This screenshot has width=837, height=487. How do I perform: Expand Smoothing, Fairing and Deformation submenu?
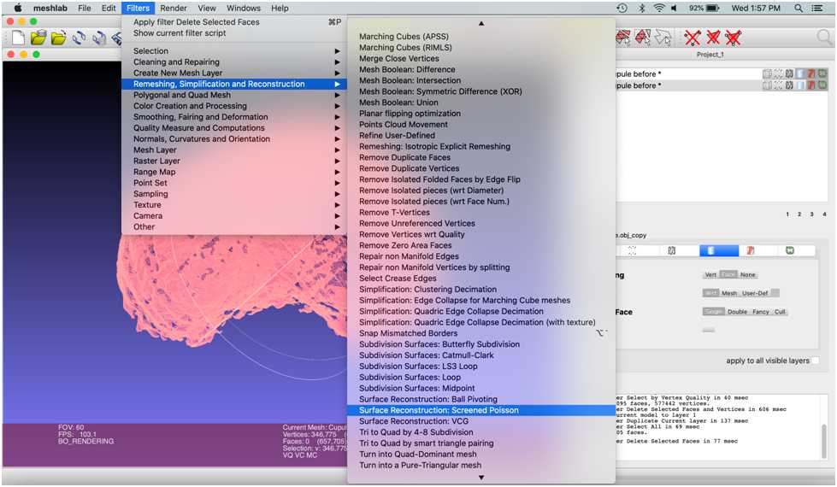pyautogui.click(x=234, y=117)
